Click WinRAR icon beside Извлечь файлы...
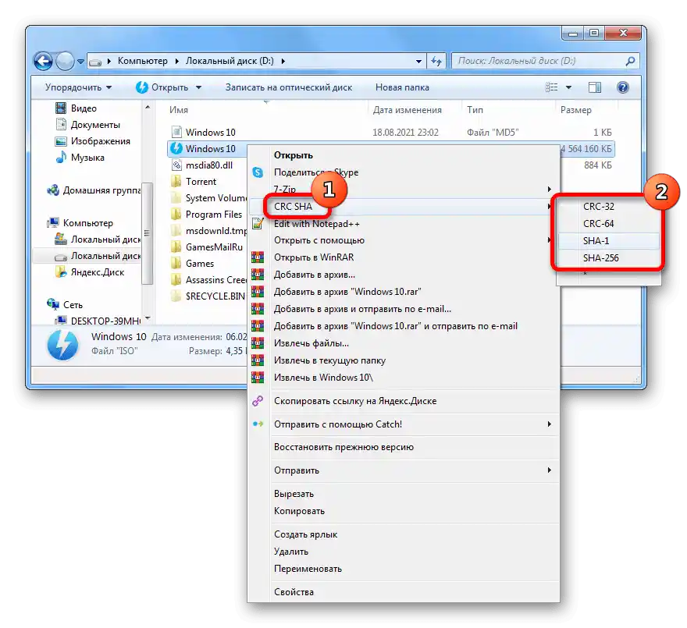This screenshot has height=628, width=687. (258, 343)
